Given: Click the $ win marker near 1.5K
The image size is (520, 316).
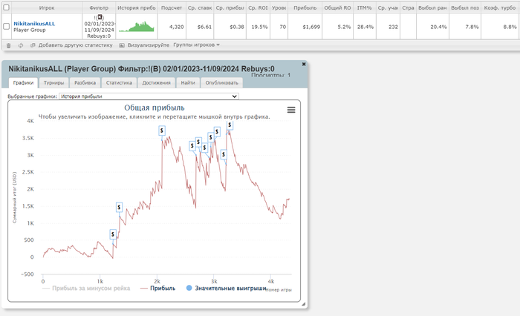Looking at the screenshot, I should (x=119, y=208).
